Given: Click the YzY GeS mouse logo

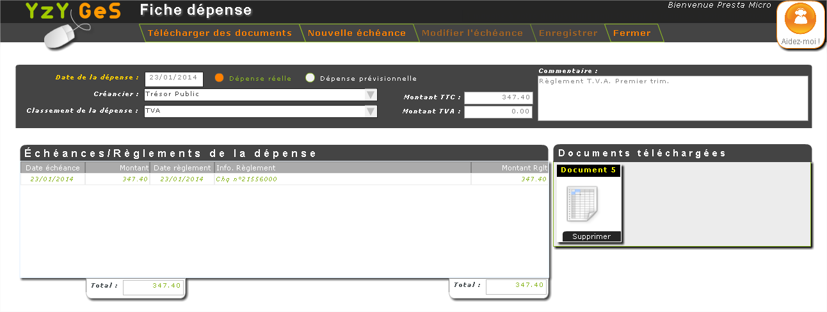Looking at the screenshot, I should click(x=74, y=26).
